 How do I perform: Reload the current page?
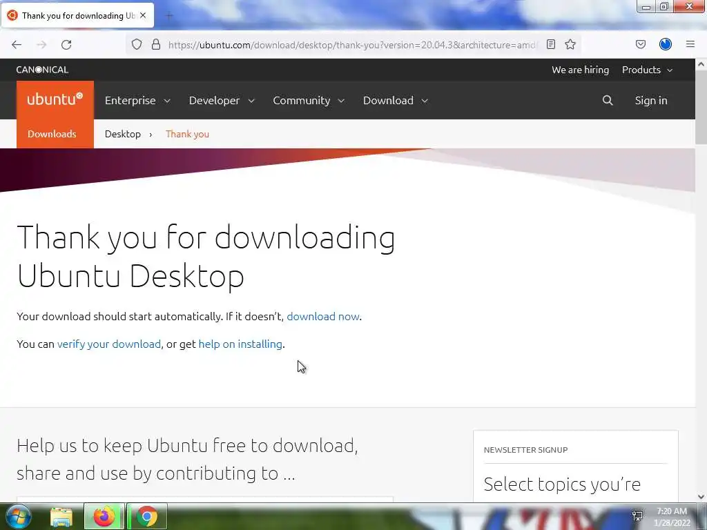click(66, 45)
